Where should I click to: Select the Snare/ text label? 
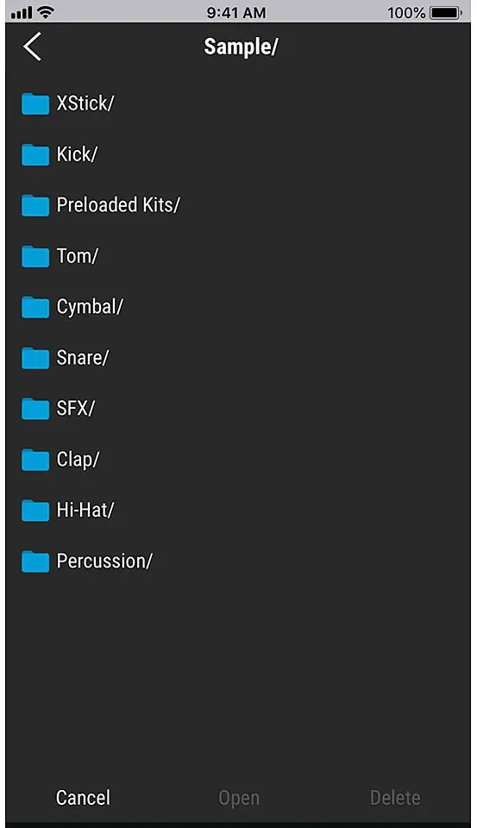pyautogui.click(x=83, y=357)
